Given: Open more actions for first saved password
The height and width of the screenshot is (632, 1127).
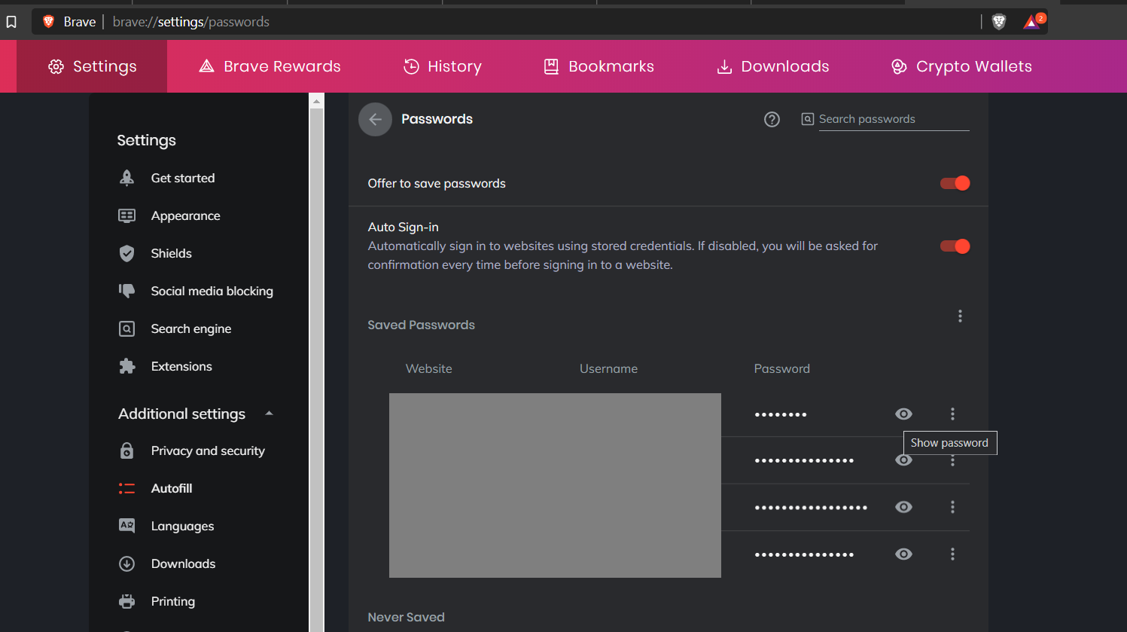Looking at the screenshot, I should point(952,414).
